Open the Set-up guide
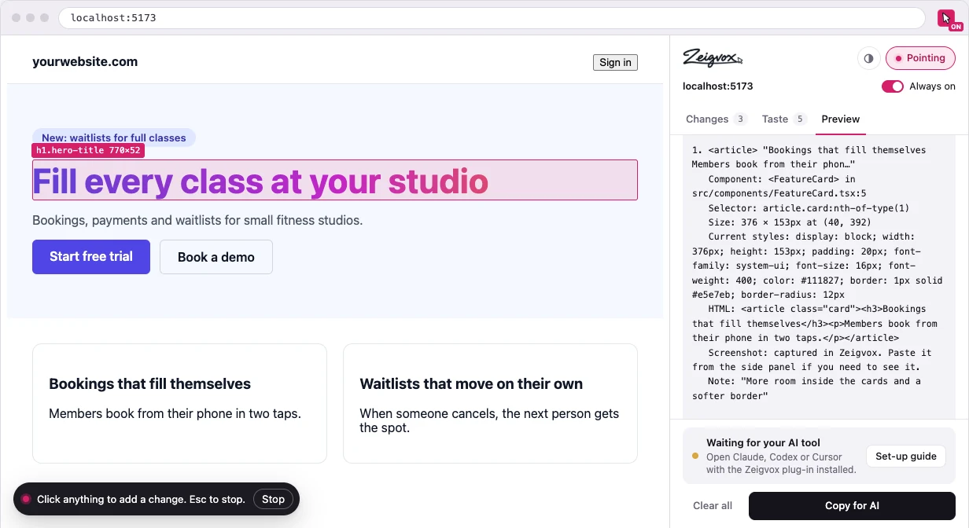 point(906,456)
